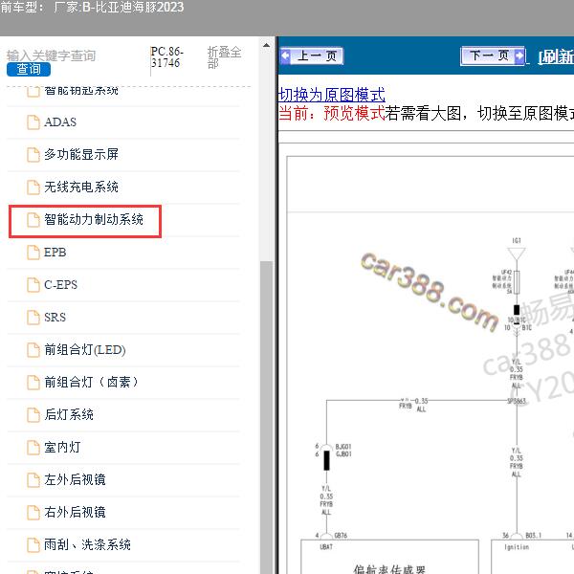Screen dimensions: 574x574
Task: Open the C-EPS entry
Action: click(60, 285)
